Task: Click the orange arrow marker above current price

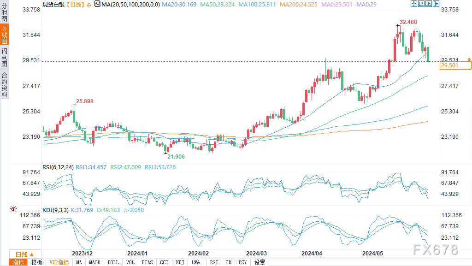Action: 469,59
